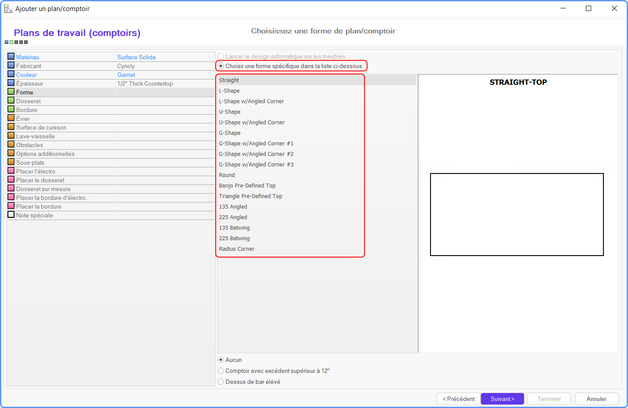Click the pink icon beside Placer la bordure d'électro.
The height and width of the screenshot is (408, 628).
tap(11, 197)
